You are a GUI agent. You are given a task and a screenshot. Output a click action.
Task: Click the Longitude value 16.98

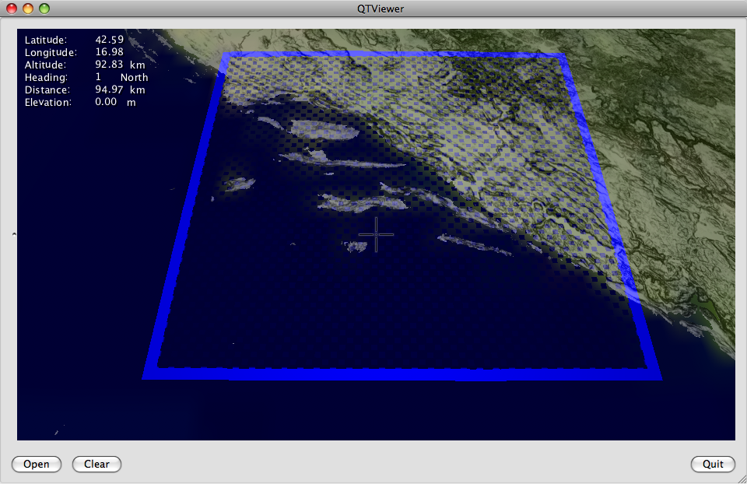point(109,52)
